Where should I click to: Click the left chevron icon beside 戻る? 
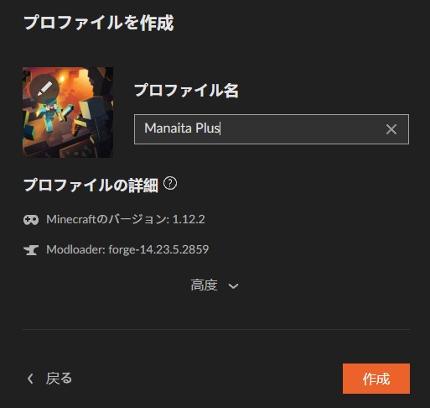click(x=30, y=379)
